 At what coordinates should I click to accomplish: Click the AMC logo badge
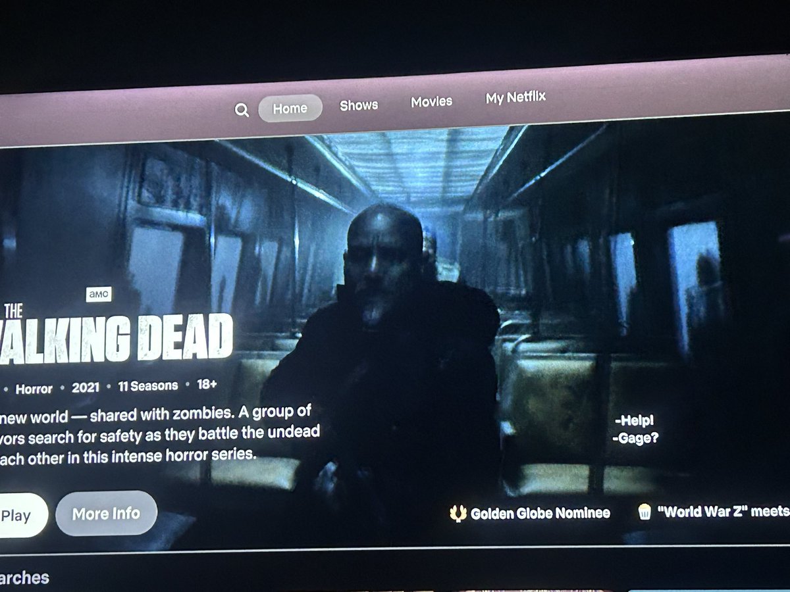99,295
